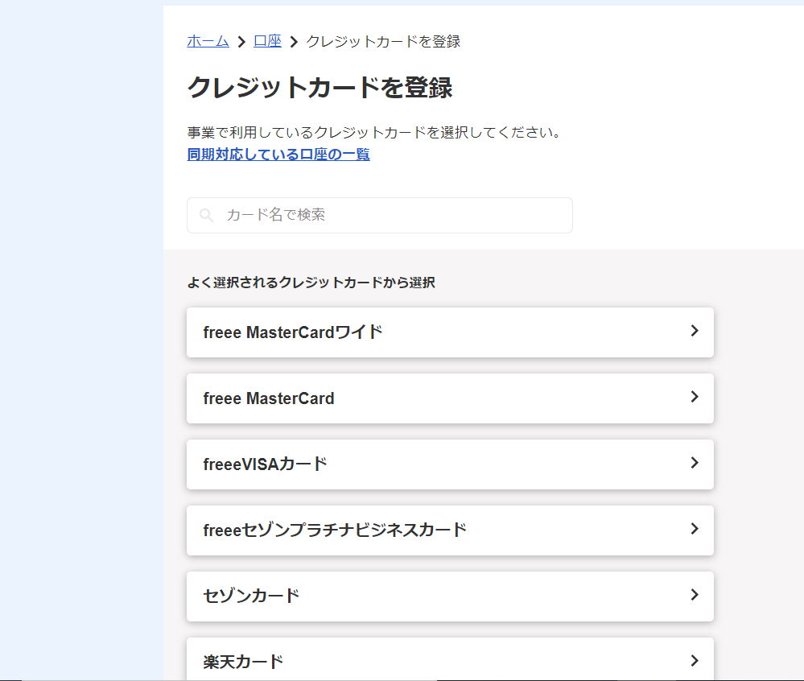
Task: Open the 口座 breadcrumb link
Action: (x=267, y=41)
